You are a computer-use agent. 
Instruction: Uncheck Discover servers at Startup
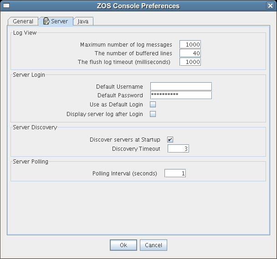coord(170,139)
